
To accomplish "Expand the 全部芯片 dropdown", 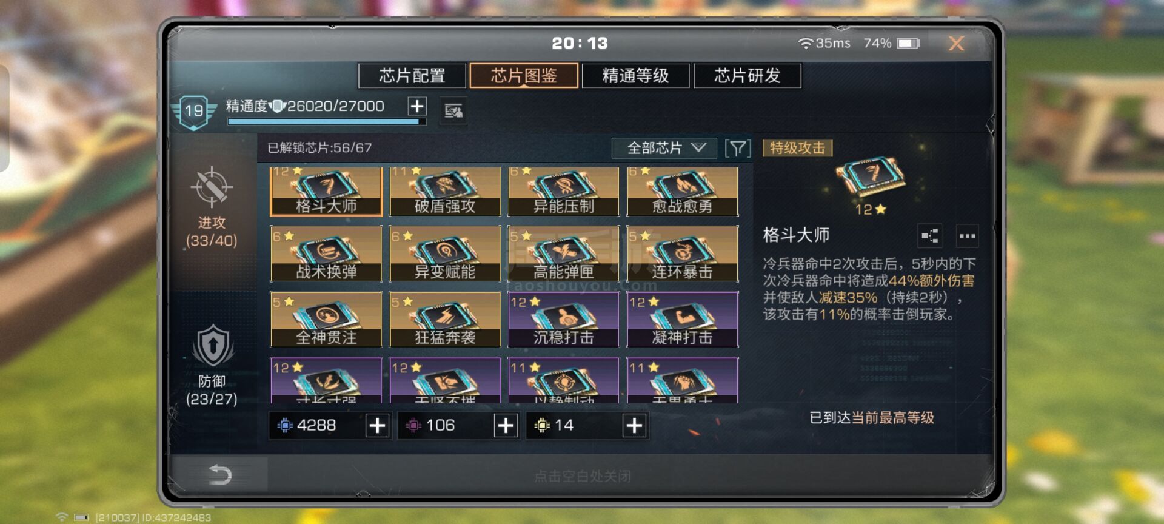I will pos(664,148).
